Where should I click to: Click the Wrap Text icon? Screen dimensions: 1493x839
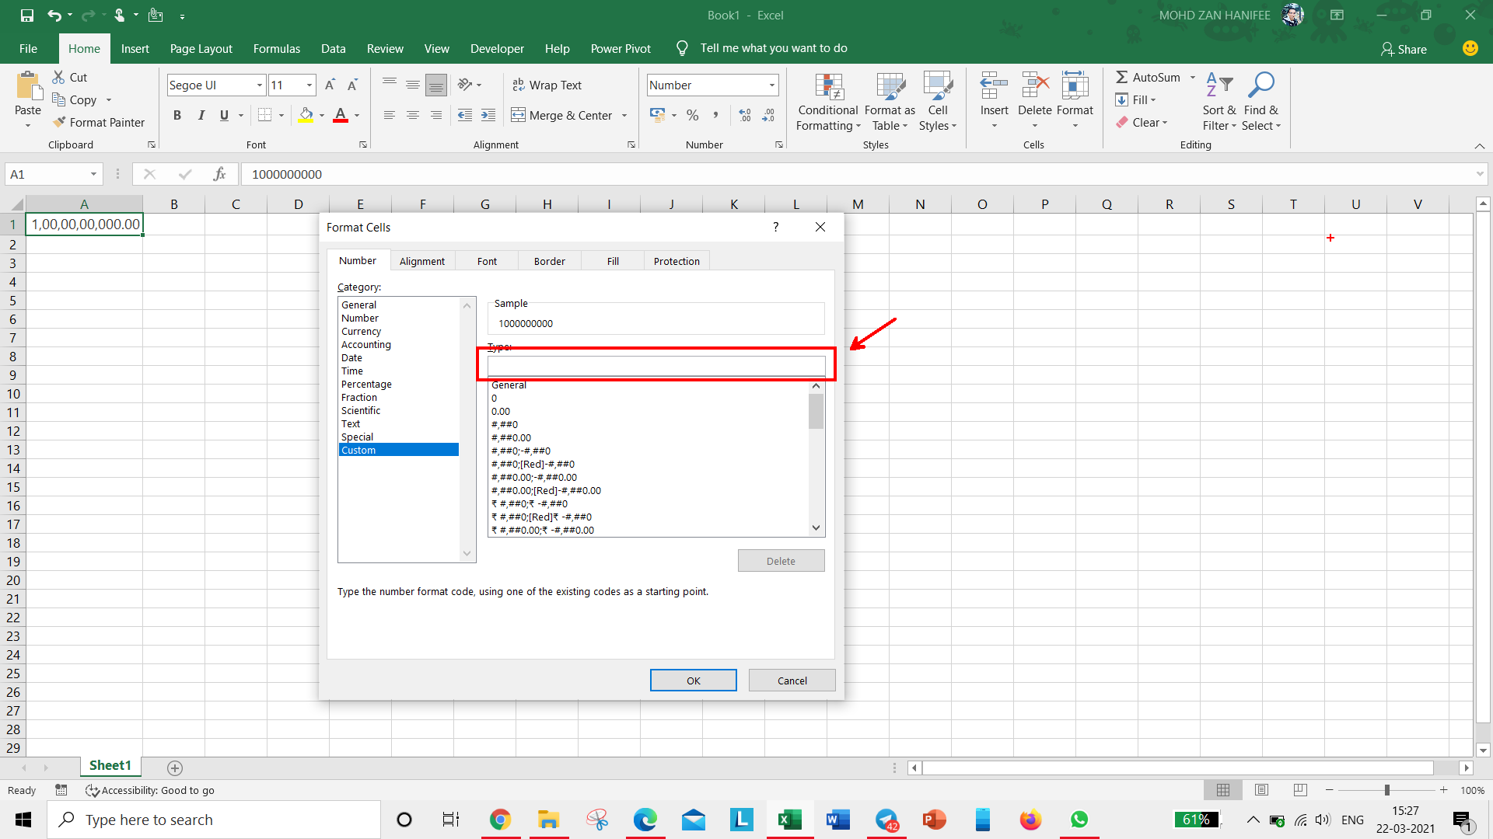[519, 85]
